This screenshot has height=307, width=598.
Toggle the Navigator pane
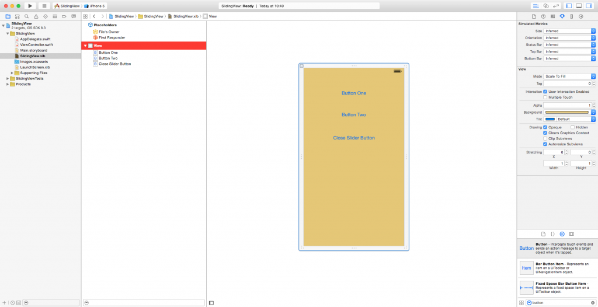coord(569,6)
